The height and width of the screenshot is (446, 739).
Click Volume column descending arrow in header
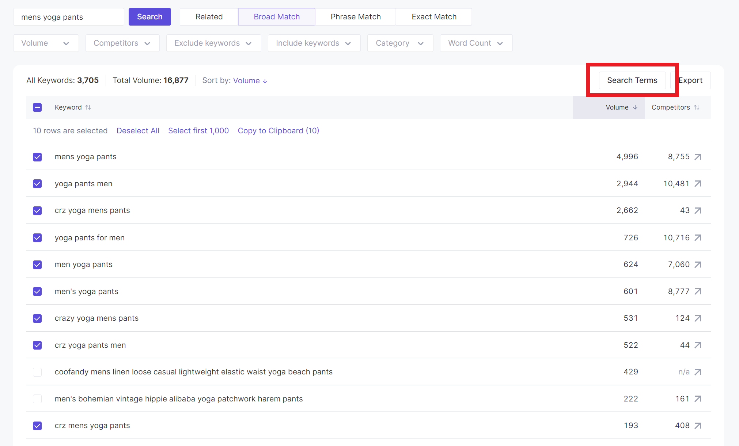point(635,107)
